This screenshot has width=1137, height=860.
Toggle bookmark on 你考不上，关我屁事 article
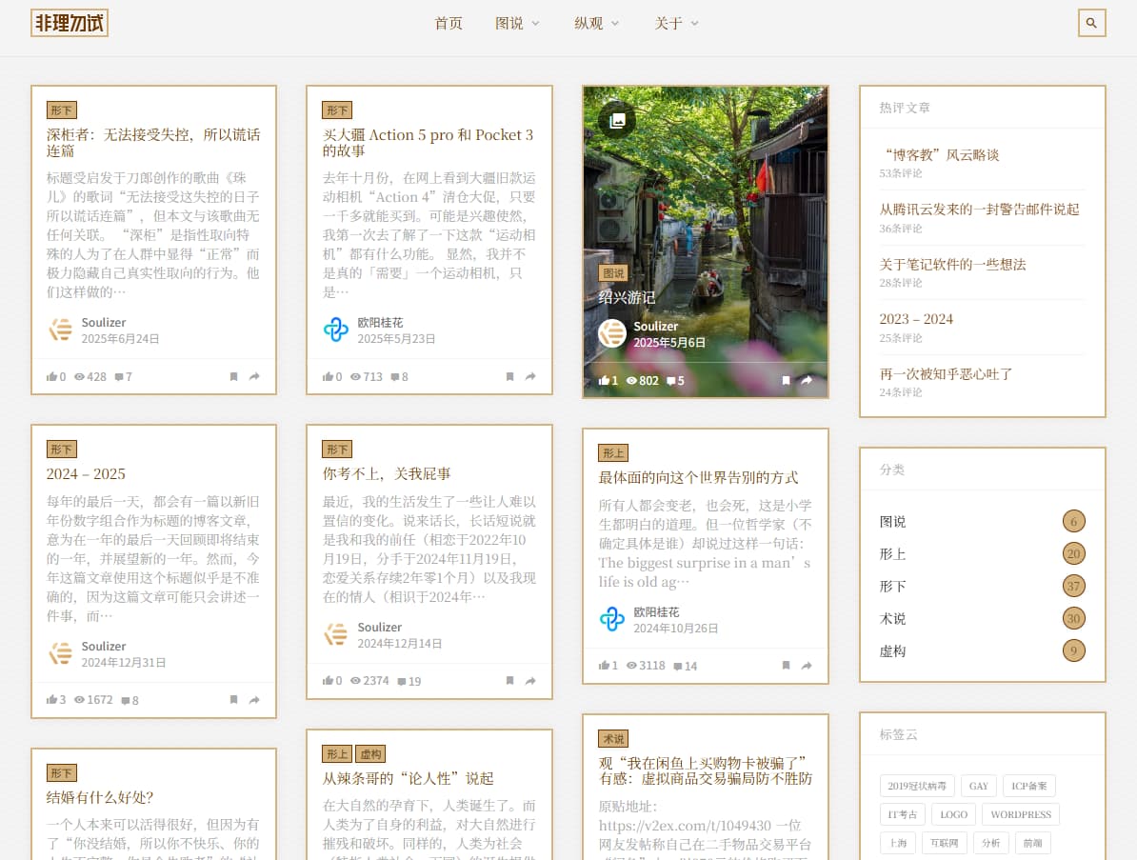[x=509, y=680]
